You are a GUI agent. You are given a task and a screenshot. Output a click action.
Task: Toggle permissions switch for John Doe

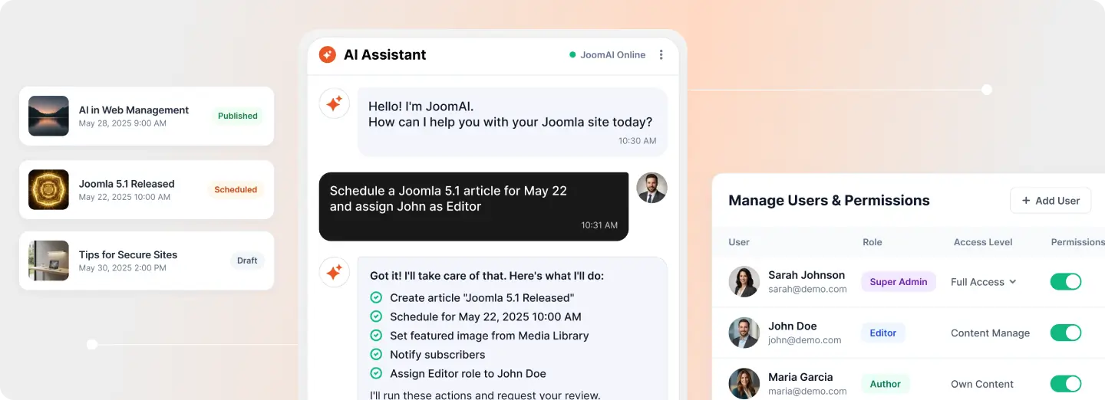coord(1066,333)
